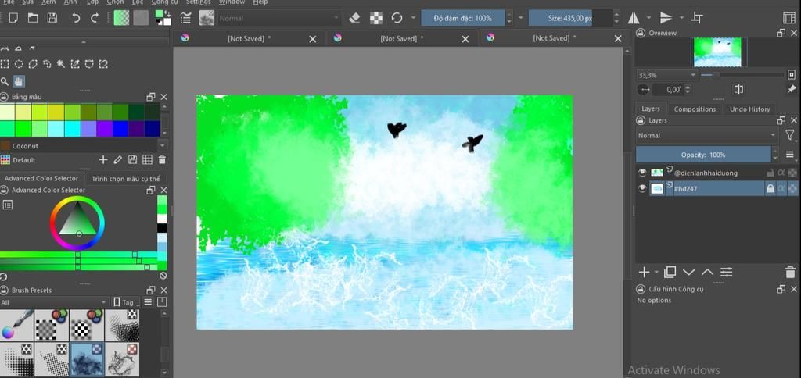The height and width of the screenshot is (378, 801).
Task: Open an existing file via folder icon
Action: (x=33, y=19)
